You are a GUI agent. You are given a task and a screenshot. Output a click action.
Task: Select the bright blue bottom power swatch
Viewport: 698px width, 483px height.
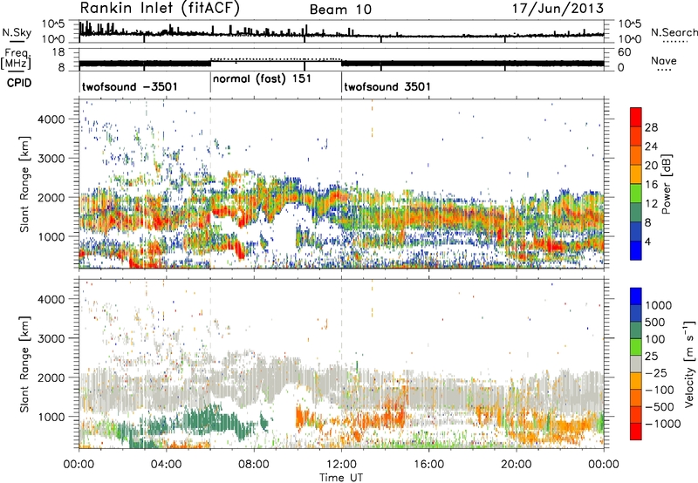[636, 250]
